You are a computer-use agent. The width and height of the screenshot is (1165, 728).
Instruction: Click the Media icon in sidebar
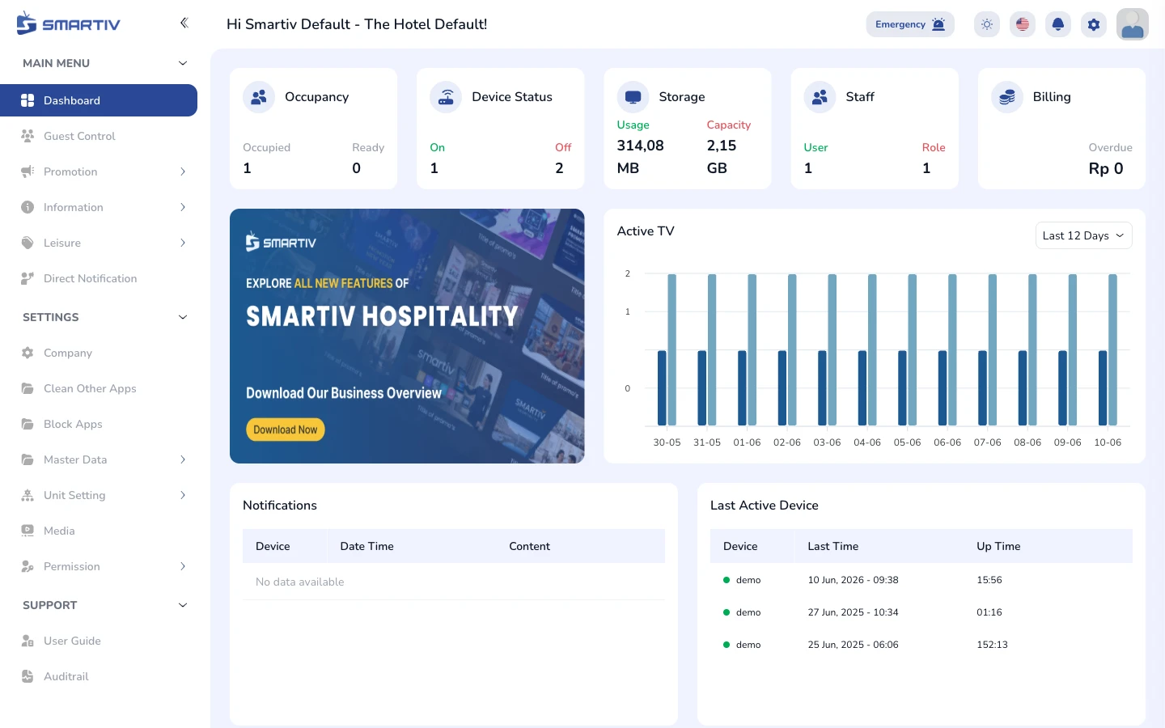pyautogui.click(x=28, y=531)
